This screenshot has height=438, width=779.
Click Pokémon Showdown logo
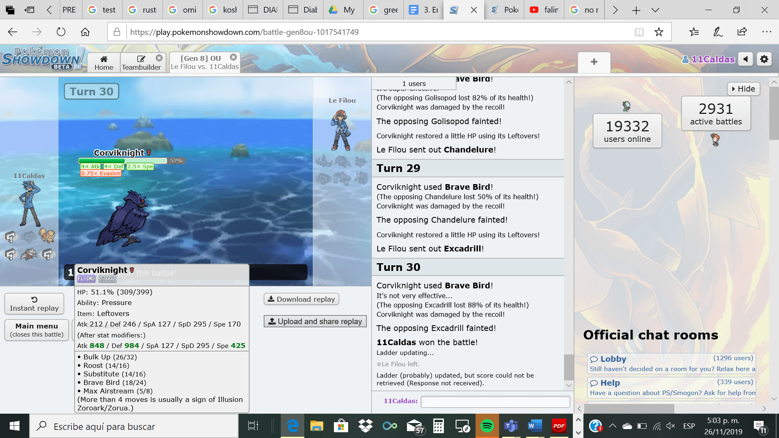pos(43,59)
